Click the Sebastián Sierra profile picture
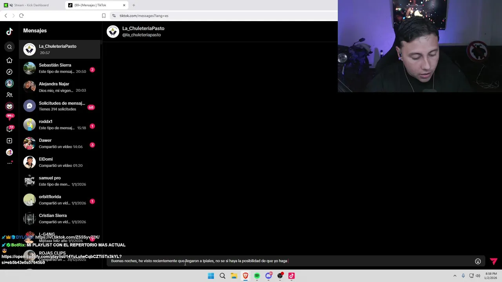This screenshot has height=282, width=502. pyautogui.click(x=29, y=68)
